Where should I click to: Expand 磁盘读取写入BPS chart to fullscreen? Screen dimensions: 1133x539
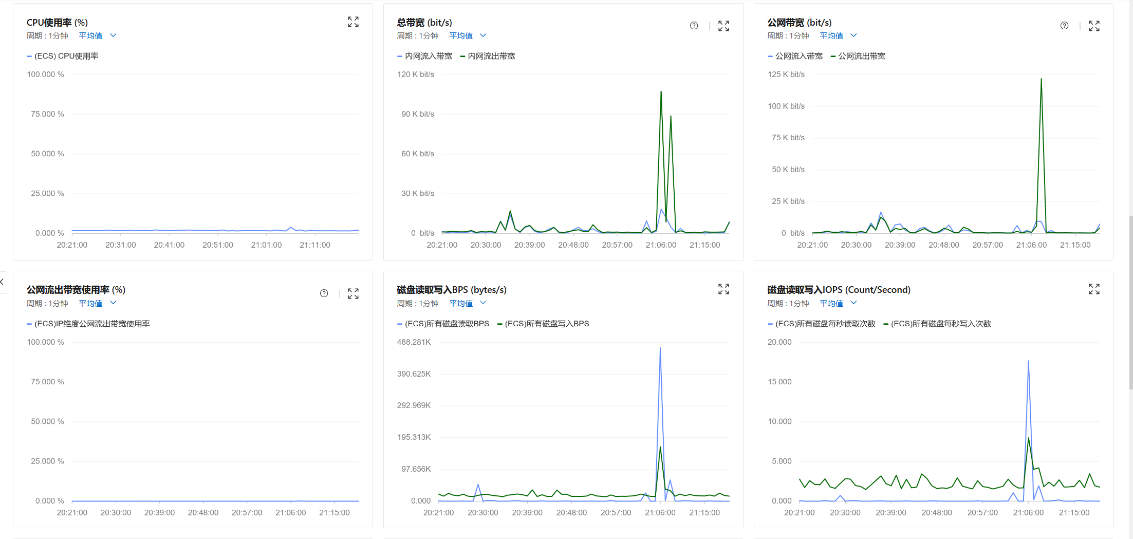tap(723, 289)
